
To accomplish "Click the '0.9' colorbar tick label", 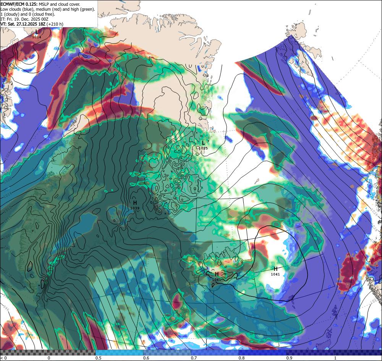I will click(290, 358).
